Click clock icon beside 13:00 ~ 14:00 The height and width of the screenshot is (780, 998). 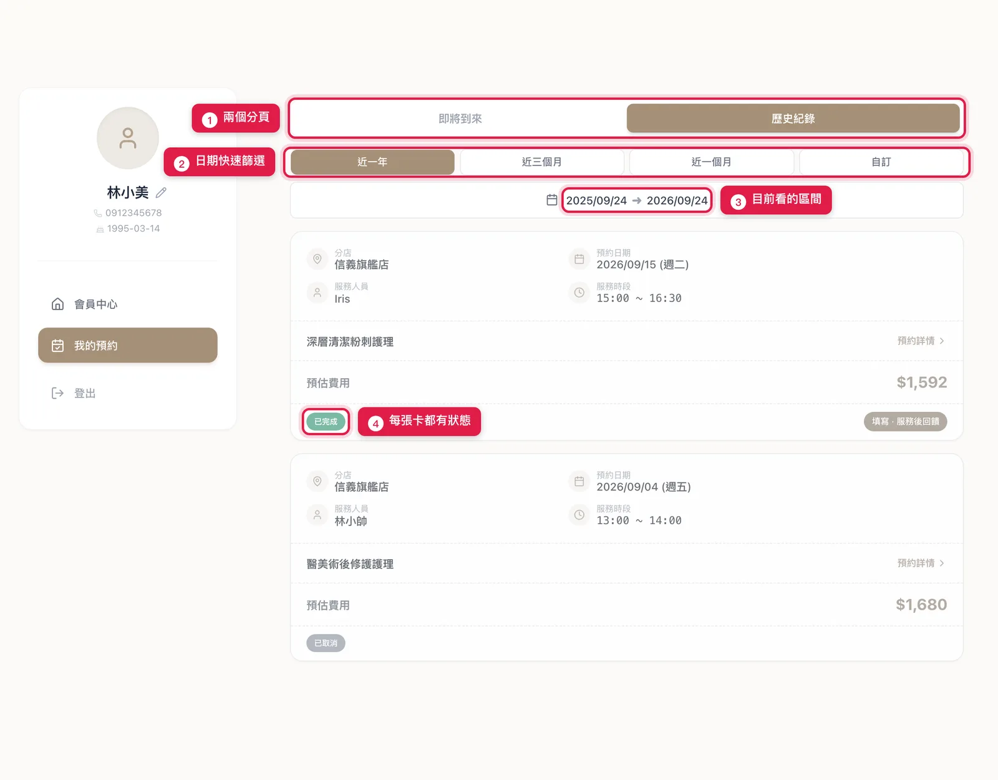(x=579, y=515)
